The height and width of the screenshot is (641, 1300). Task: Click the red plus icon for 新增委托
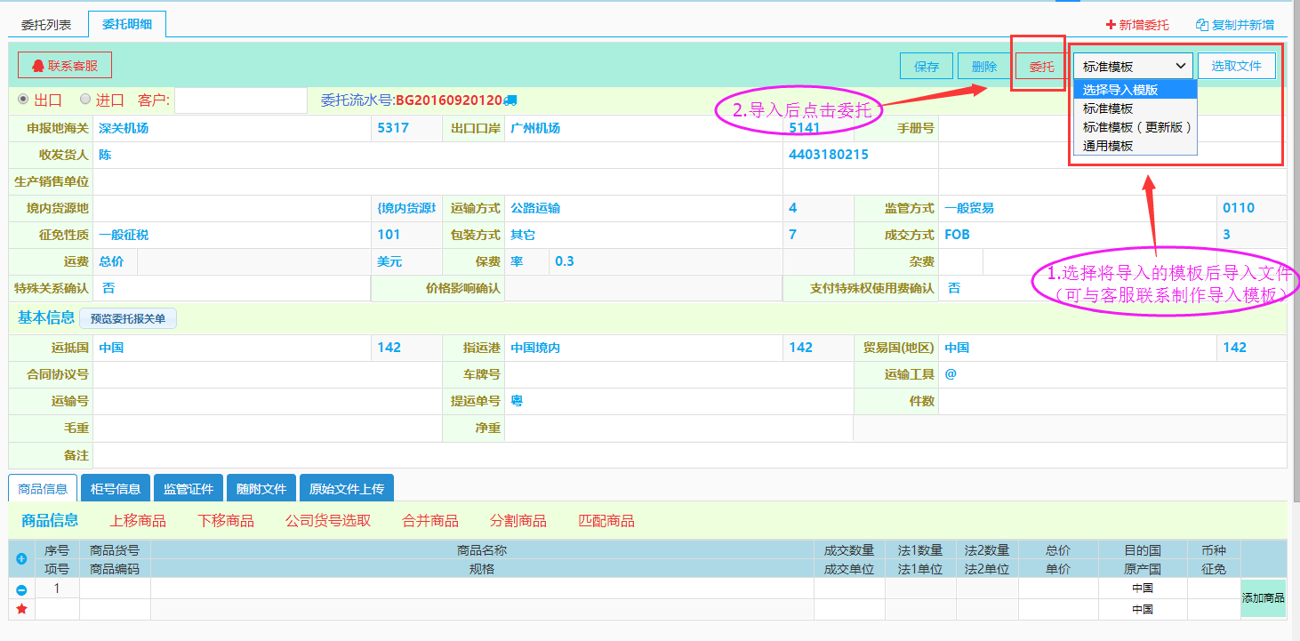coord(1110,25)
